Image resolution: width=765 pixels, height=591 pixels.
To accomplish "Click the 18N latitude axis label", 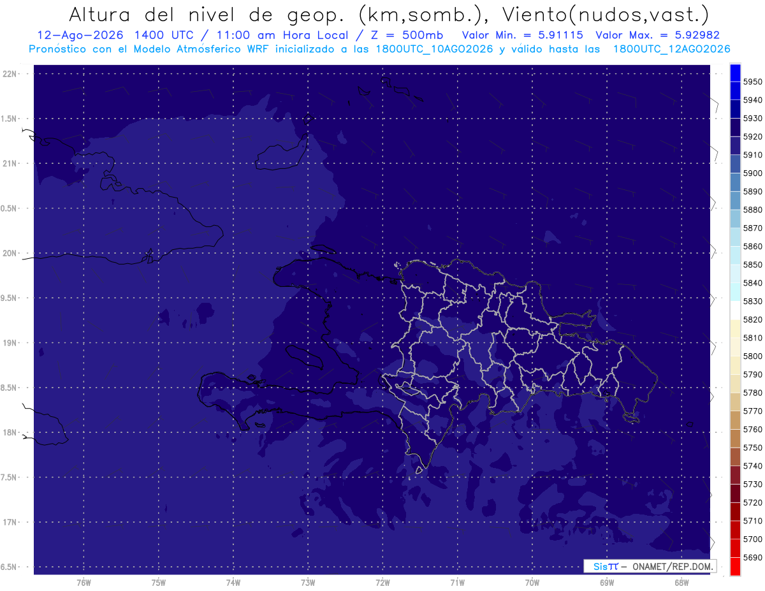I will coord(11,433).
